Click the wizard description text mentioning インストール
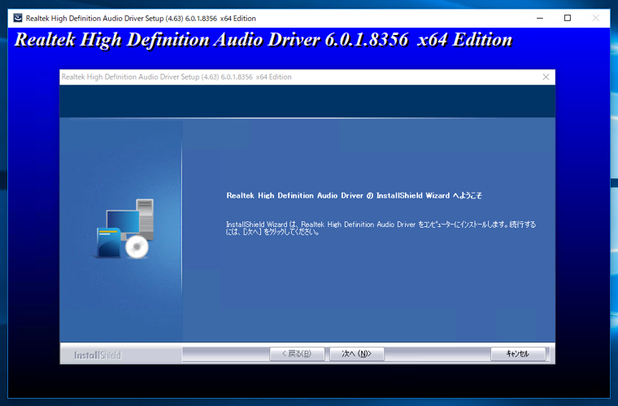This screenshot has width=618, height=406. coord(381,228)
